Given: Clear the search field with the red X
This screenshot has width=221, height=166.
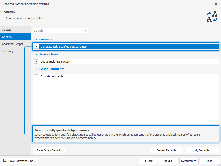Looking at the screenshot, I should (x=86, y=31).
